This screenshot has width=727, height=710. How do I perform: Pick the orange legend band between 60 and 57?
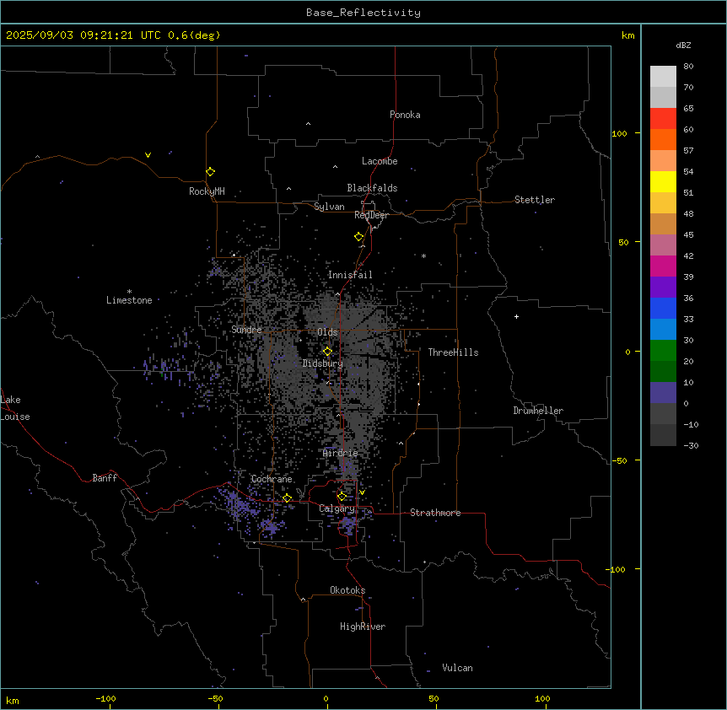point(663,139)
